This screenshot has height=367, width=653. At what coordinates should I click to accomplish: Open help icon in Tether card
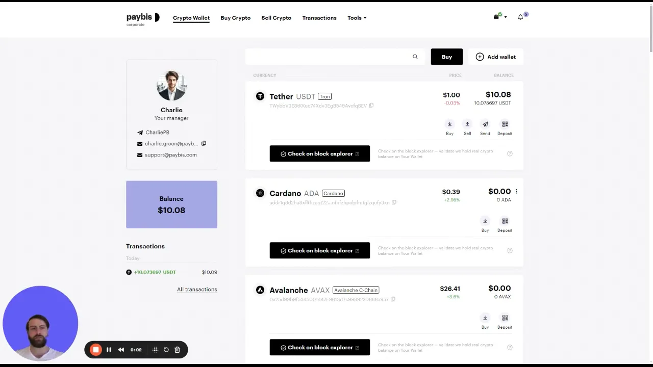(x=510, y=153)
